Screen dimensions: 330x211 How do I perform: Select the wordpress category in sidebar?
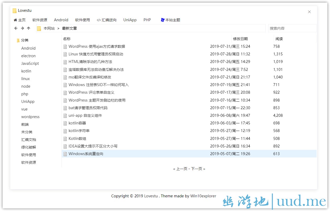pos(30,117)
